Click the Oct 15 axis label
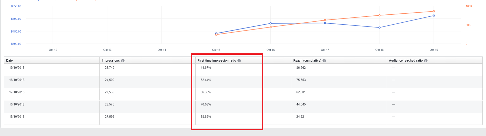The image size is (486, 136). pos(216,50)
